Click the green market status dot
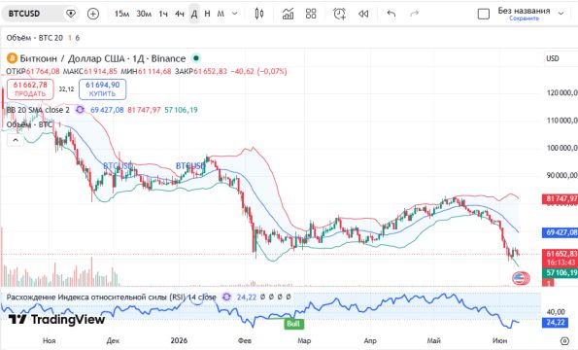Screen dimensions: 578x350 196,58
